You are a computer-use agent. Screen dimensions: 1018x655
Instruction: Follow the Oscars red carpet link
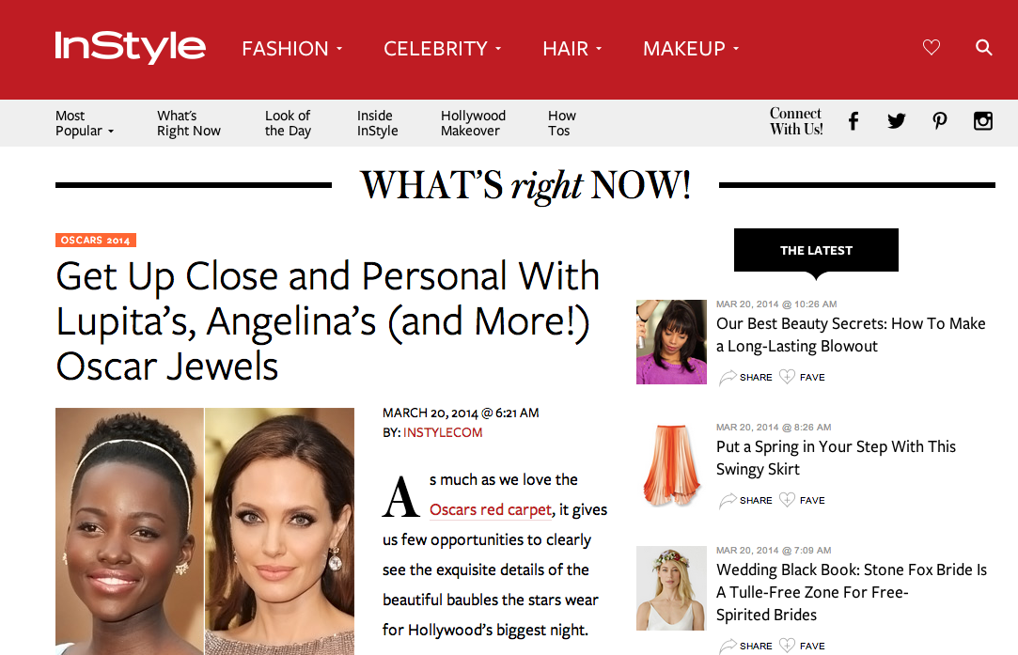click(490, 509)
